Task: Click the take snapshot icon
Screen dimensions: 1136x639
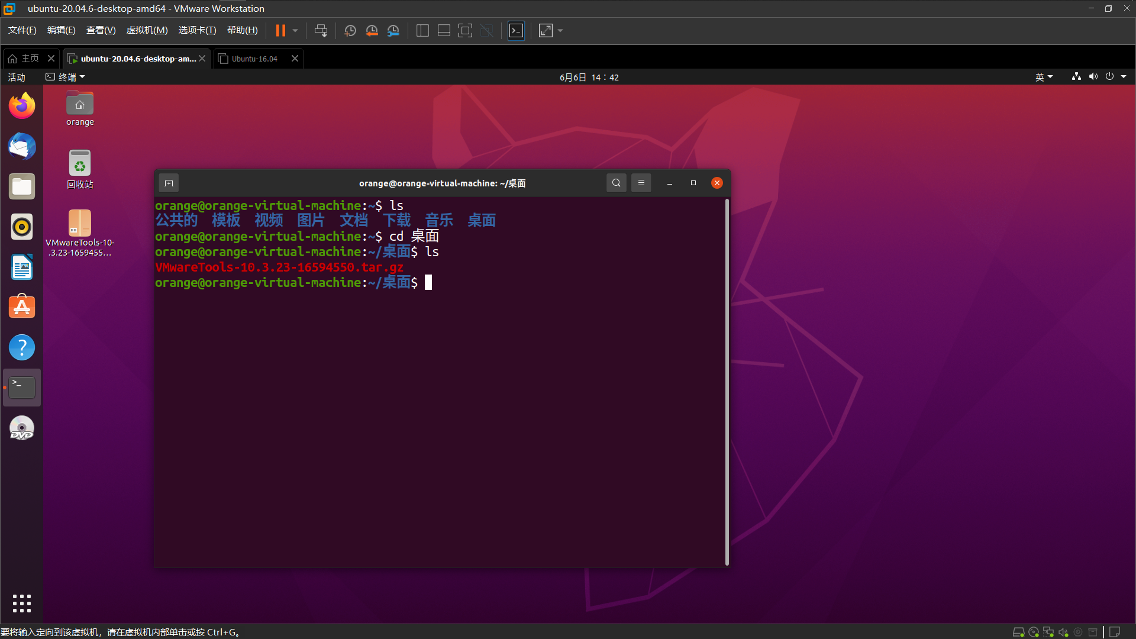Action: click(350, 31)
